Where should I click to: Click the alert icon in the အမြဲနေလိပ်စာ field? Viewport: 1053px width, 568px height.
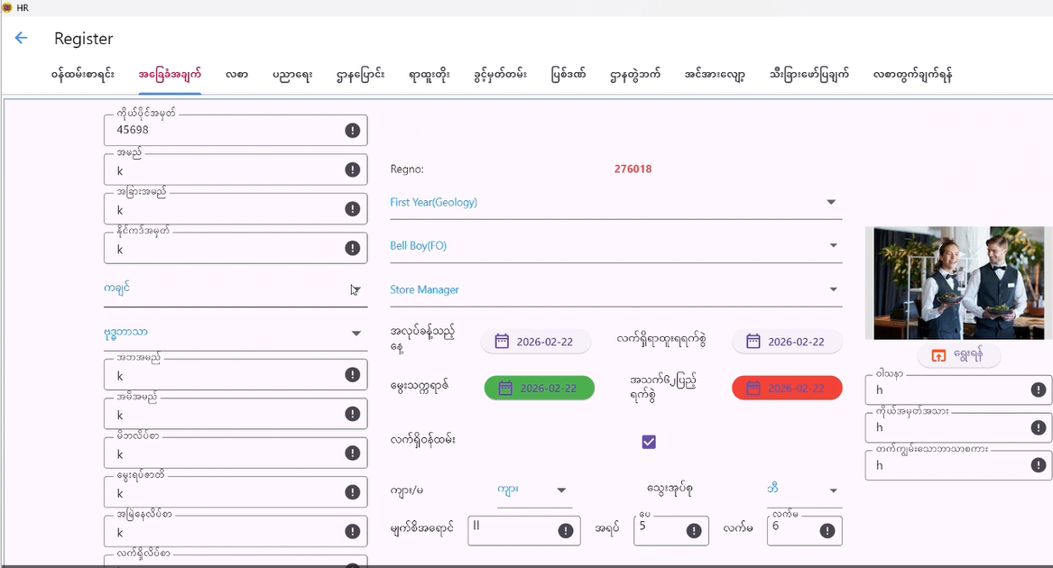[353, 532]
